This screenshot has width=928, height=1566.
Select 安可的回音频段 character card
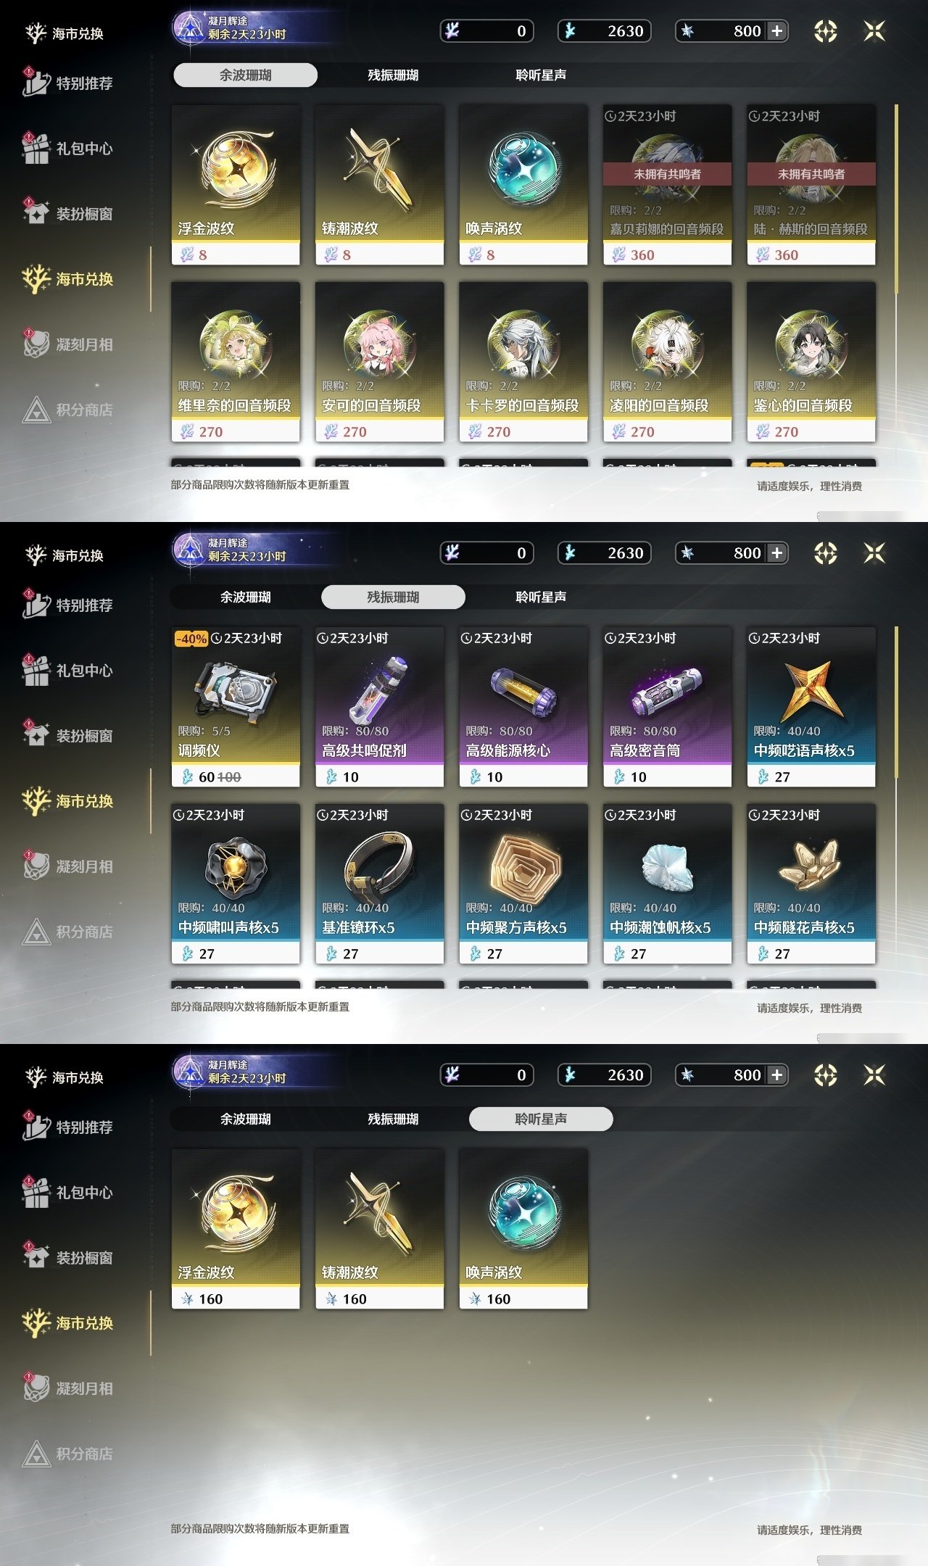coord(379,362)
